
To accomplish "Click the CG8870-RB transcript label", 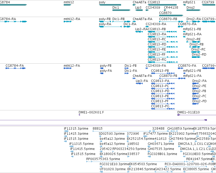I will coord(168,19).
